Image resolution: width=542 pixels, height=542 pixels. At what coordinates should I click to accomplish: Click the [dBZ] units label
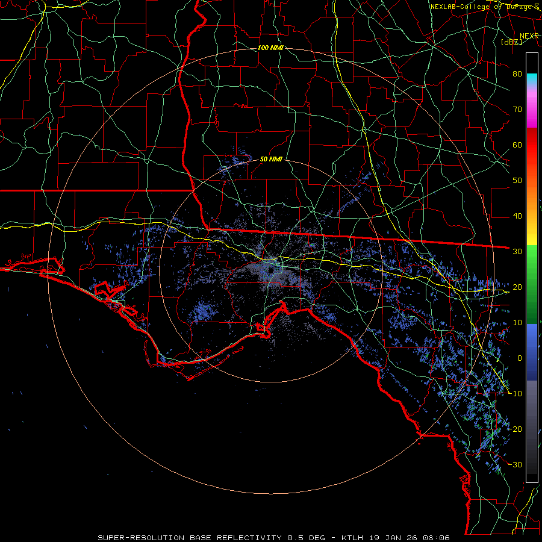(x=512, y=42)
